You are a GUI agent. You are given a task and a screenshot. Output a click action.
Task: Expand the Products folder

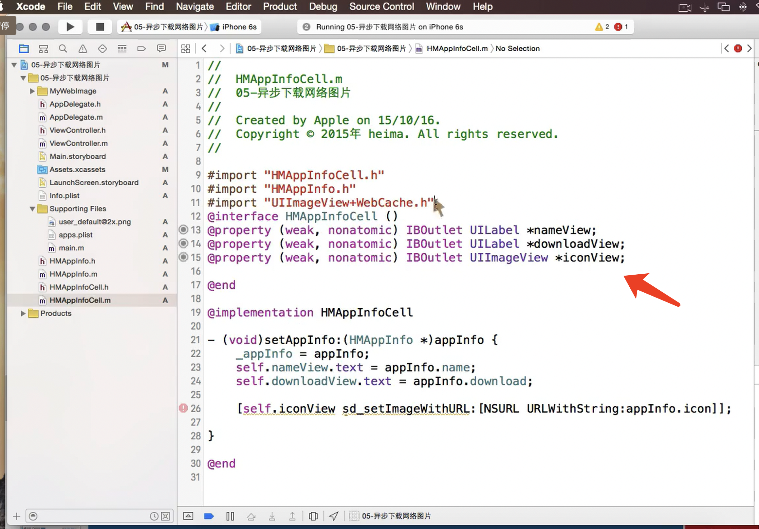23,314
